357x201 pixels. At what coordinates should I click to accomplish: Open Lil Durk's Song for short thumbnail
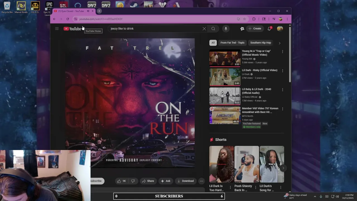click(272, 164)
